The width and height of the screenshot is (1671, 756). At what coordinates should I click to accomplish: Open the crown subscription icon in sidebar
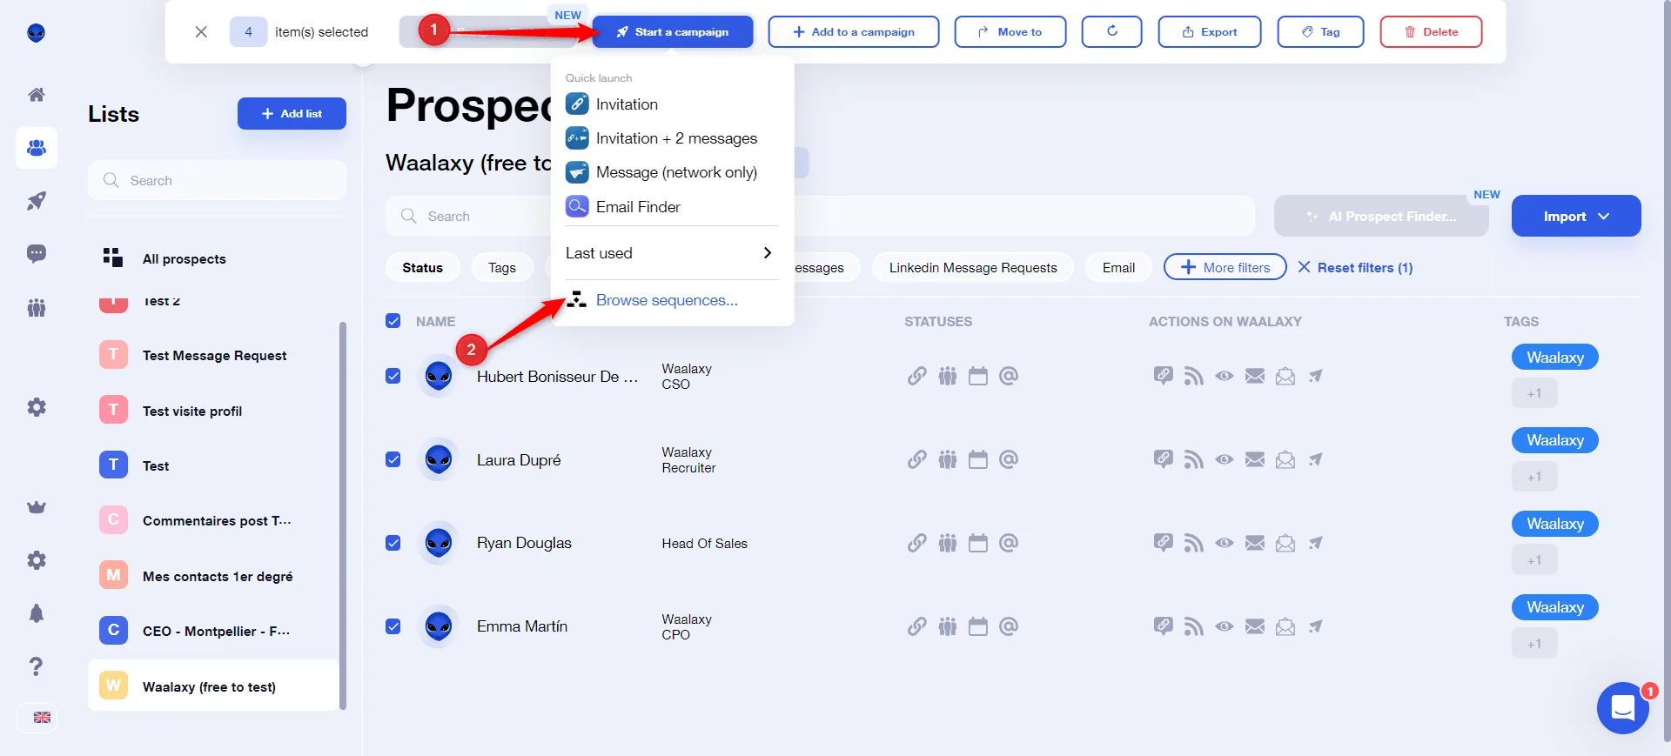click(37, 507)
